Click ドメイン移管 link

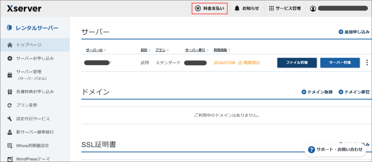click(x=357, y=92)
